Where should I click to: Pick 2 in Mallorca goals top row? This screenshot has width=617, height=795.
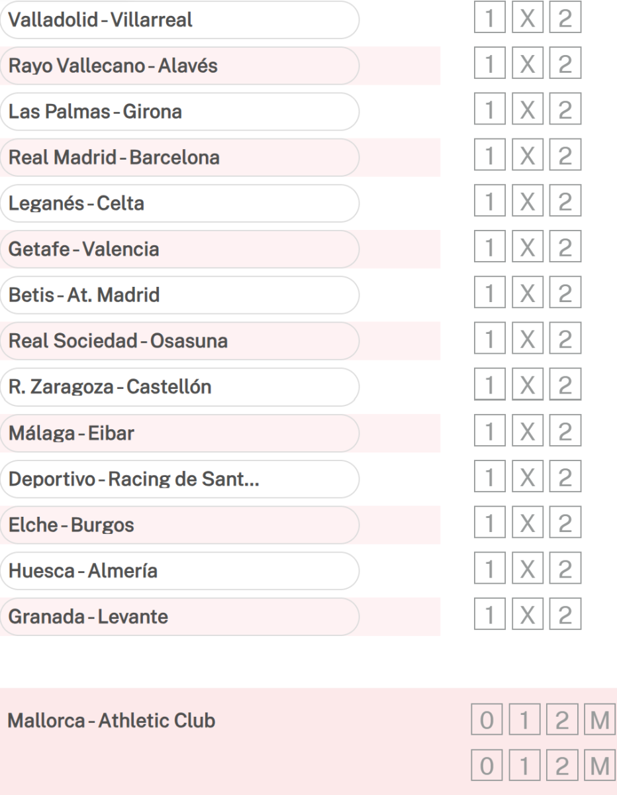(x=563, y=721)
